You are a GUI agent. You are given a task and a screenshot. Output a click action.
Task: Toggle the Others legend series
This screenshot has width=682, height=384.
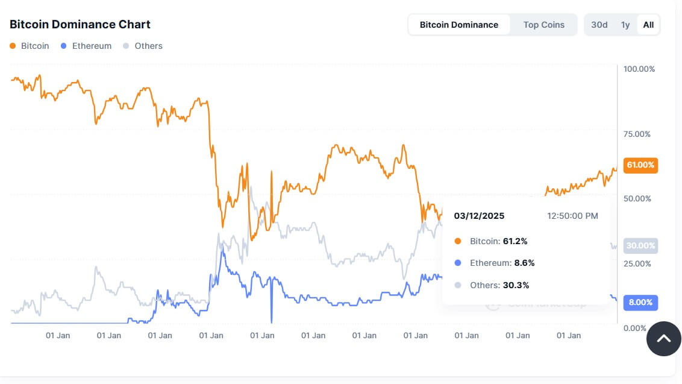(x=143, y=46)
